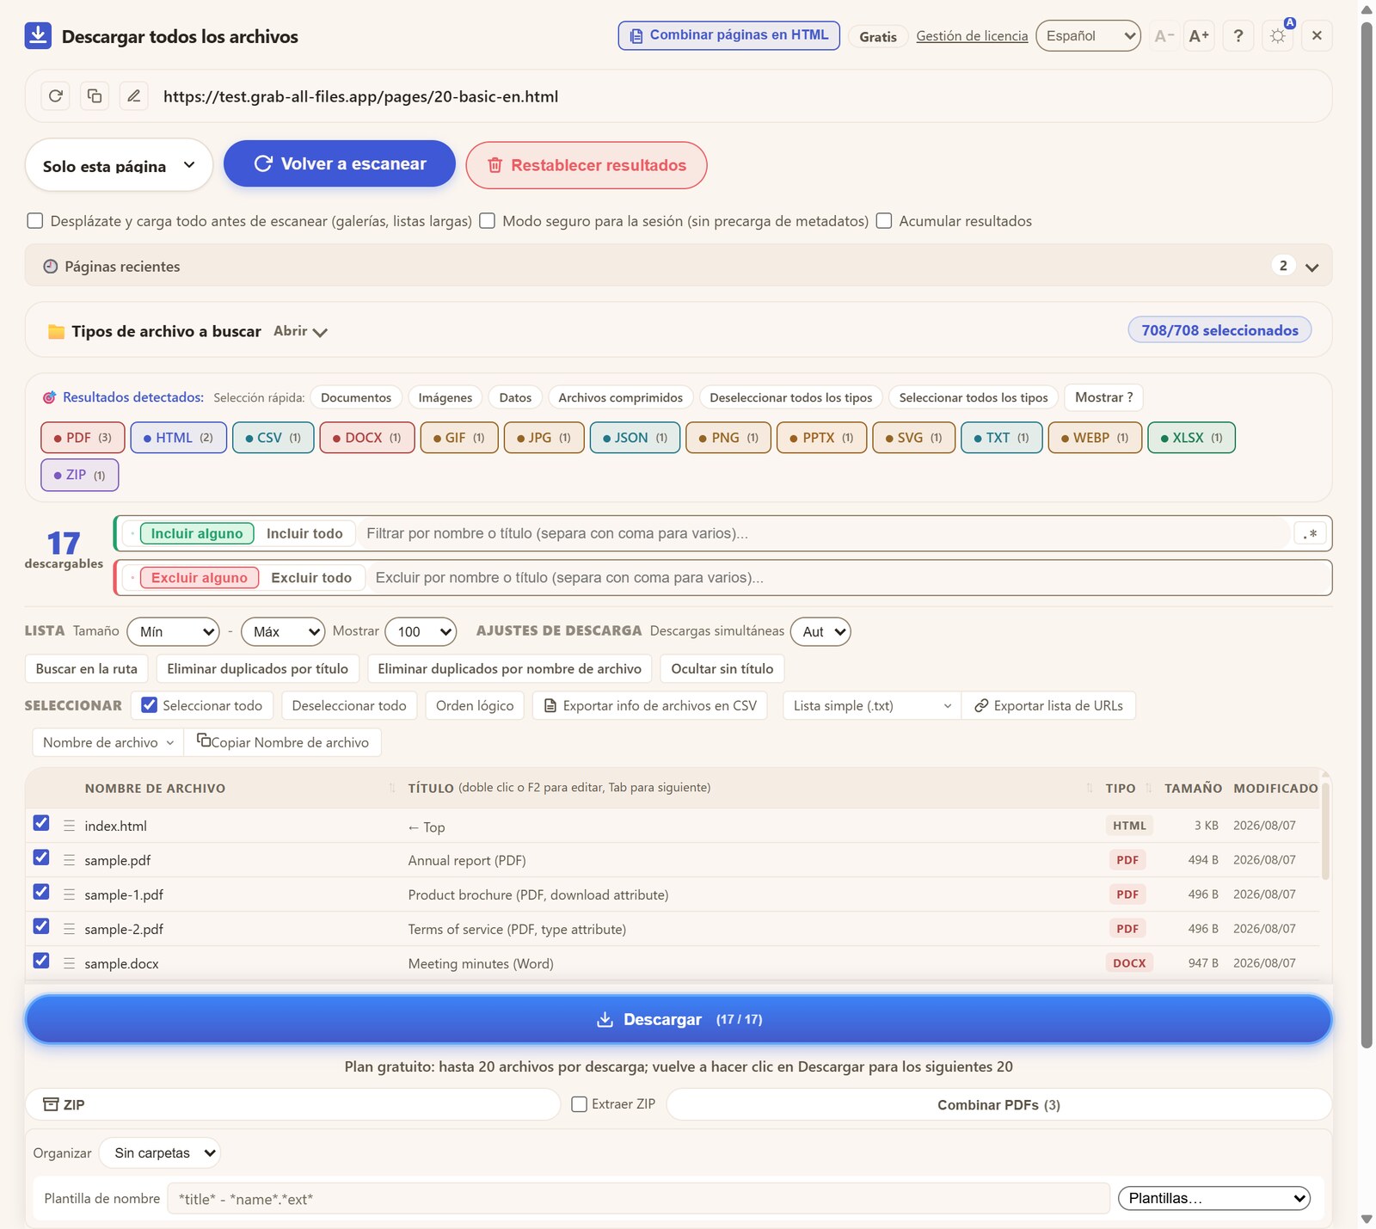The width and height of the screenshot is (1376, 1229).
Task: Click Copiar Nombre de archivo copy button
Action: [x=283, y=742]
